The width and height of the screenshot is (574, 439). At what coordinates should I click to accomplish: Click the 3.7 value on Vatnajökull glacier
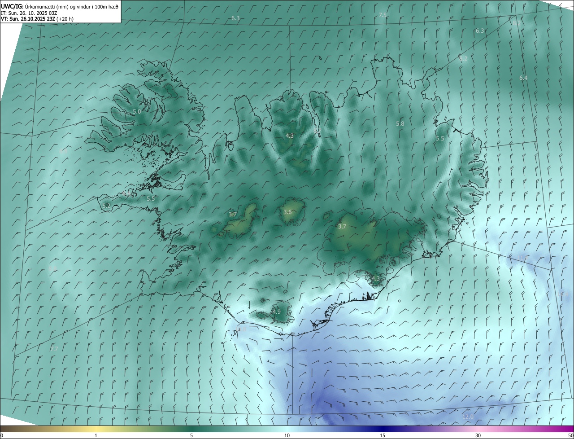pyautogui.click(x=342, y=227)
